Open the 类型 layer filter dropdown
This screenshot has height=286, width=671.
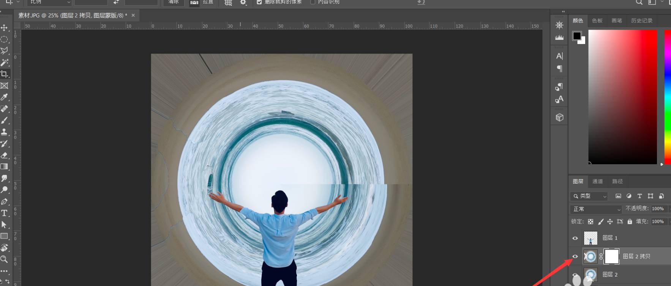(x=589, y=196)
